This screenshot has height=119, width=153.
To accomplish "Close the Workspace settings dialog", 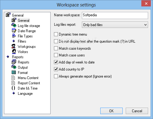I will [146, 3].
